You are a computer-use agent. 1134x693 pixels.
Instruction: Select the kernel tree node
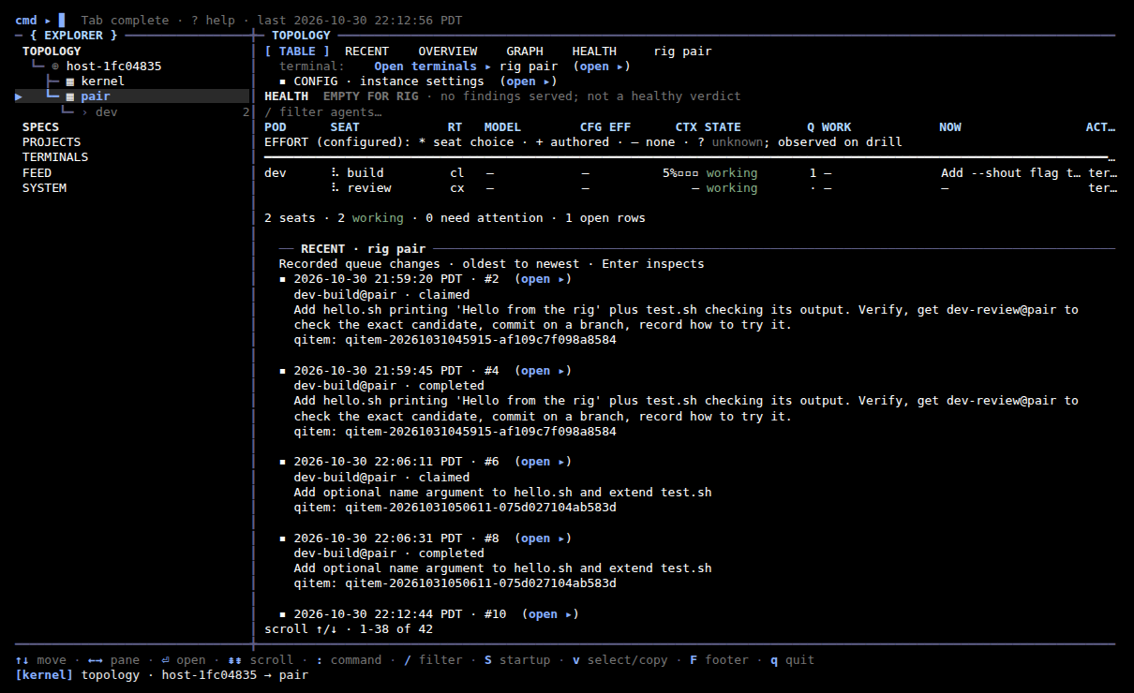(102, 81)
